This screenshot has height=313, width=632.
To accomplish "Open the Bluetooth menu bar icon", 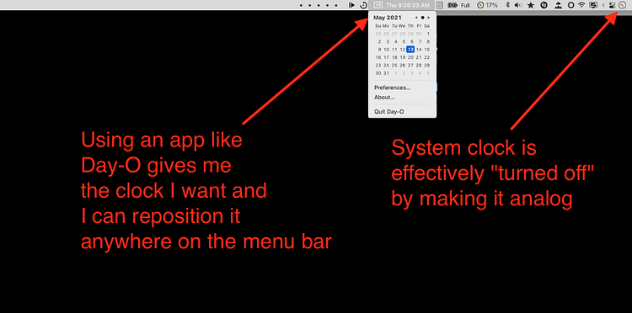I will pos(508,5).
